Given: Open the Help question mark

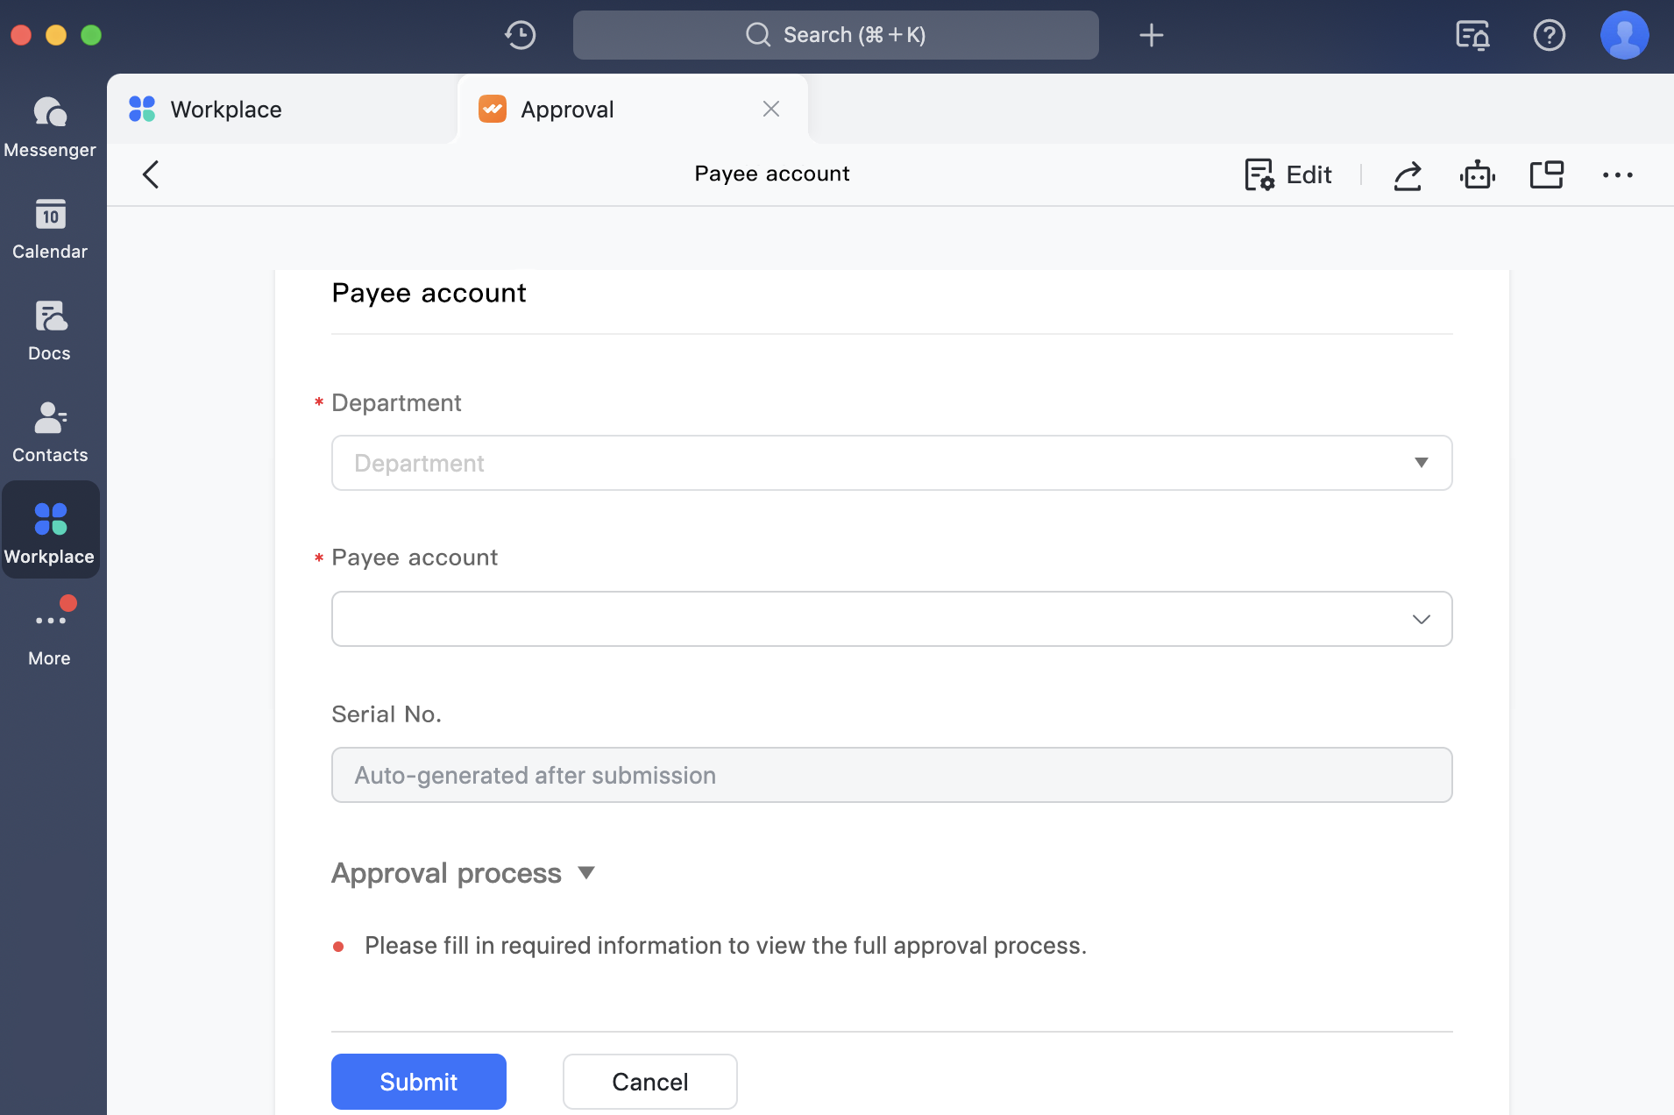Looking at the screenshot, I should [x=1550, y=35].
